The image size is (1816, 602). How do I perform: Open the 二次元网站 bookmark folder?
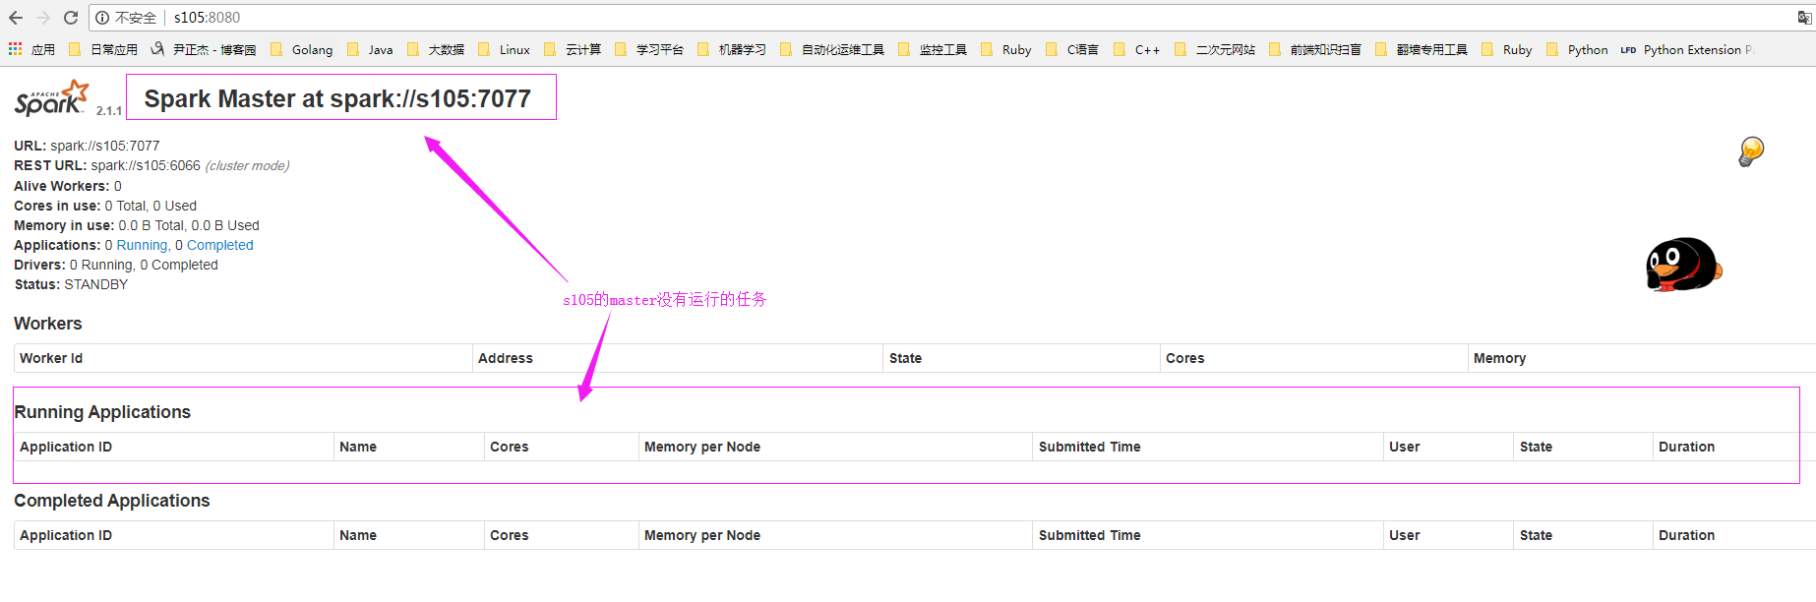click(1215, 50)
